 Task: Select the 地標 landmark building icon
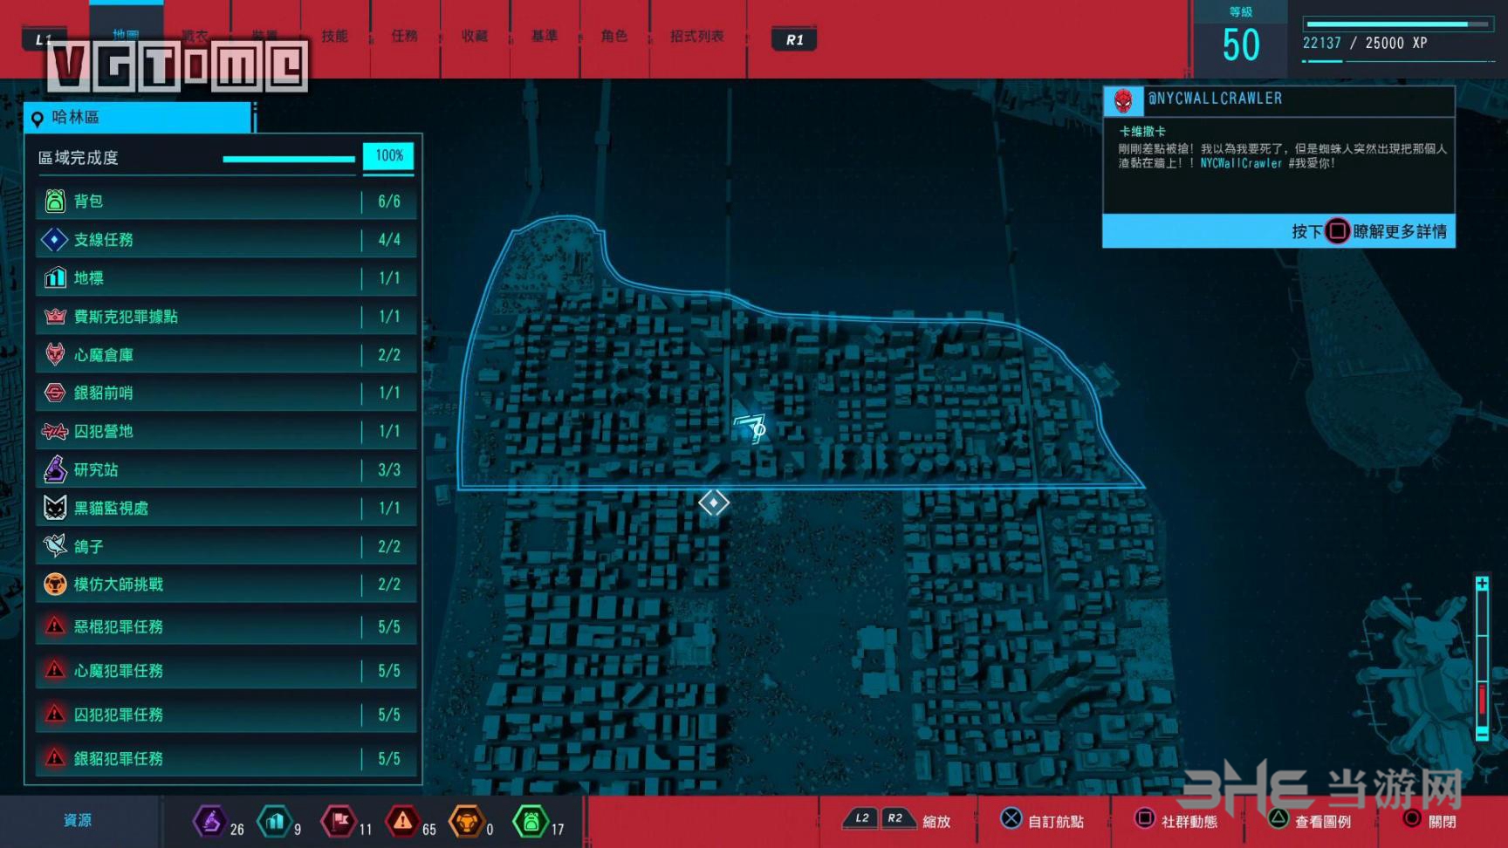tap(55, 277)
